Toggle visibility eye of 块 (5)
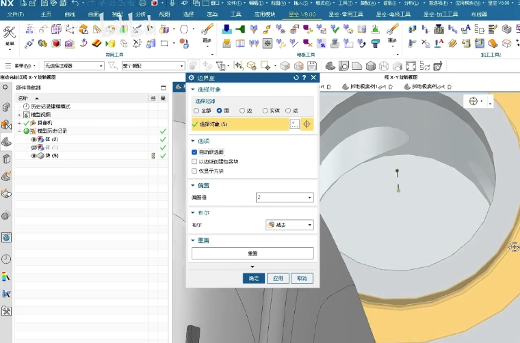520x343 pixels. coord(34,156)
